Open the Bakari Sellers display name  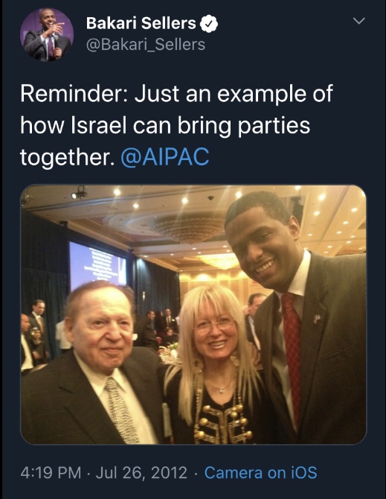(x=141, y=23)
